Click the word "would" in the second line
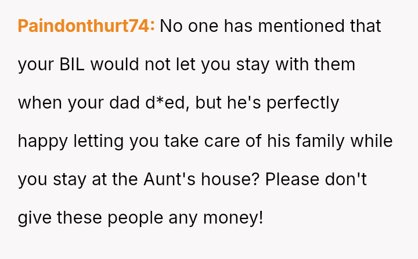This screenshot has width=418, height=259. pyautogui.click(x=114, y=64)
